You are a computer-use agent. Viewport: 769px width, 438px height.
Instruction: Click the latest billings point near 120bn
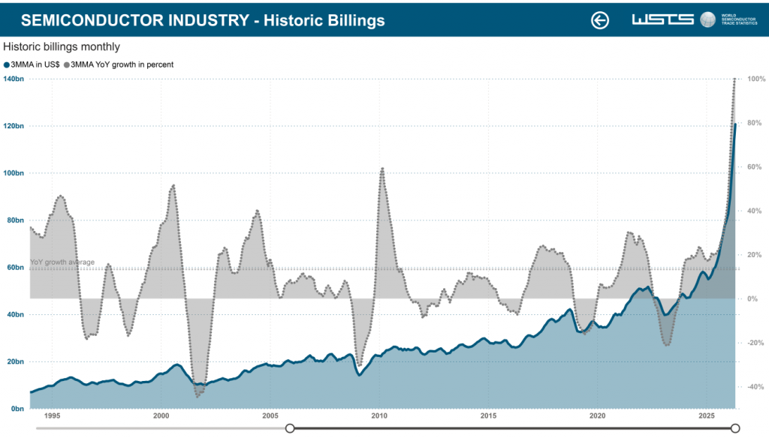[x=734, y=125]
